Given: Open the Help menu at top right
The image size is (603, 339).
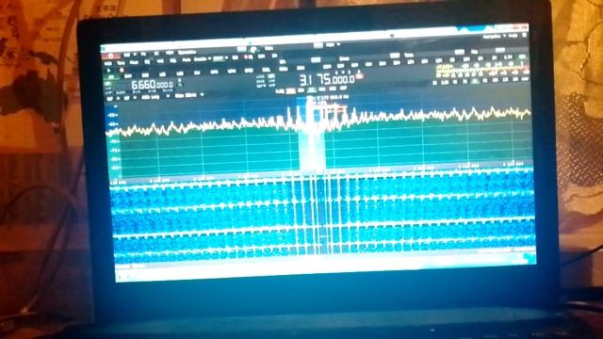Looking at the screenshot, I should [x=513, y=36].
